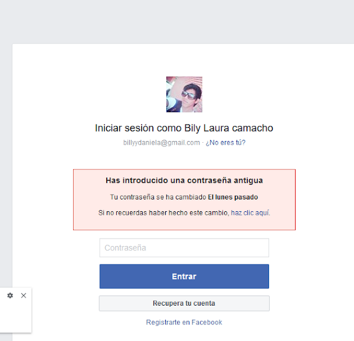Open the 'Regístrarte en Facebook' link
The width and height of the screenshot is (354, 341).
[184, 322]
